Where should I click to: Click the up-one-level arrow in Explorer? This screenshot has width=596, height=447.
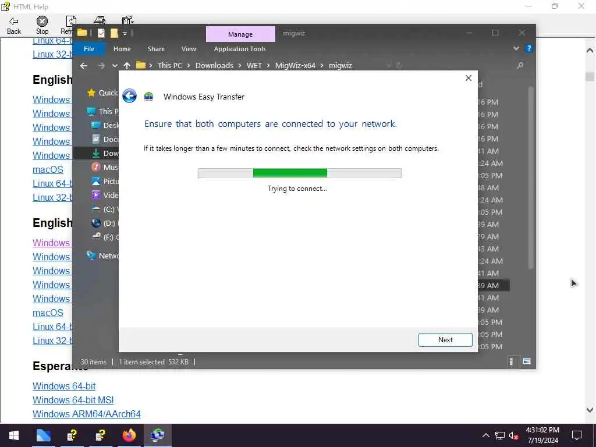coord(126,66)
